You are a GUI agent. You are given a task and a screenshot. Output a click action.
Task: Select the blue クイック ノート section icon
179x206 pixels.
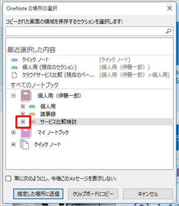14,60
